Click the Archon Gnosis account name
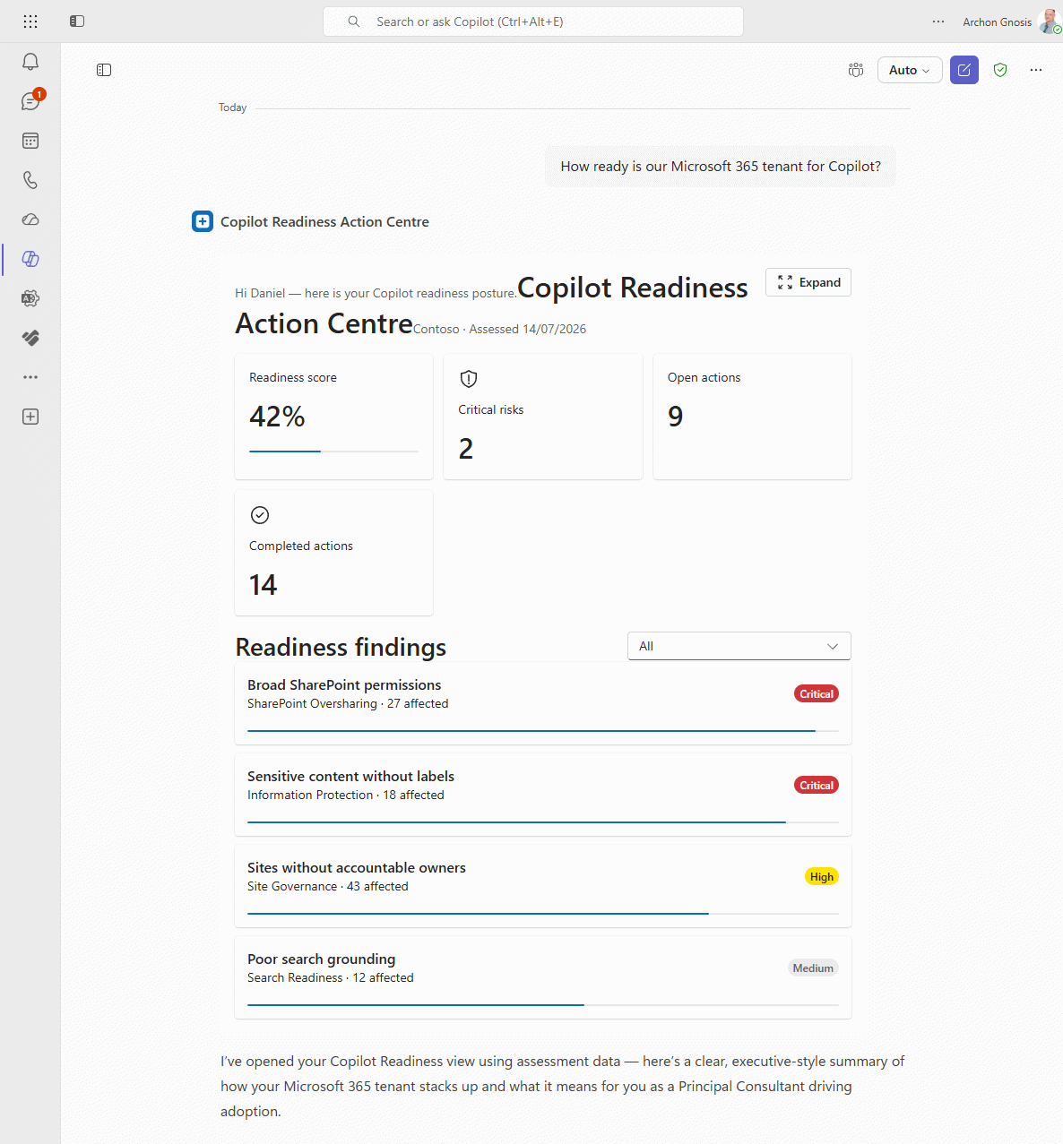 pos(997,22)
